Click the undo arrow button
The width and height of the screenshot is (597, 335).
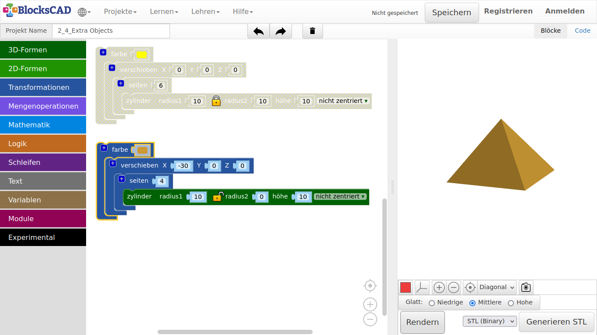(258, 31)
